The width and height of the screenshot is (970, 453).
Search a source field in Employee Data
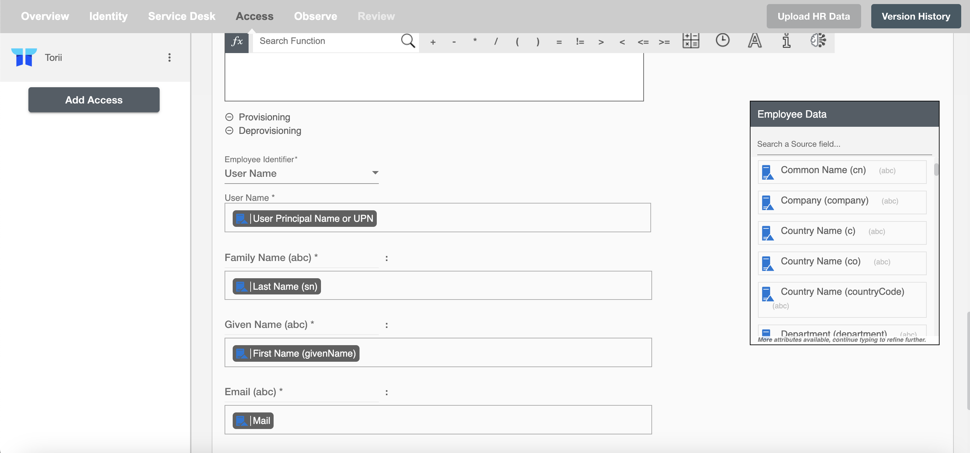click(843, 143)
